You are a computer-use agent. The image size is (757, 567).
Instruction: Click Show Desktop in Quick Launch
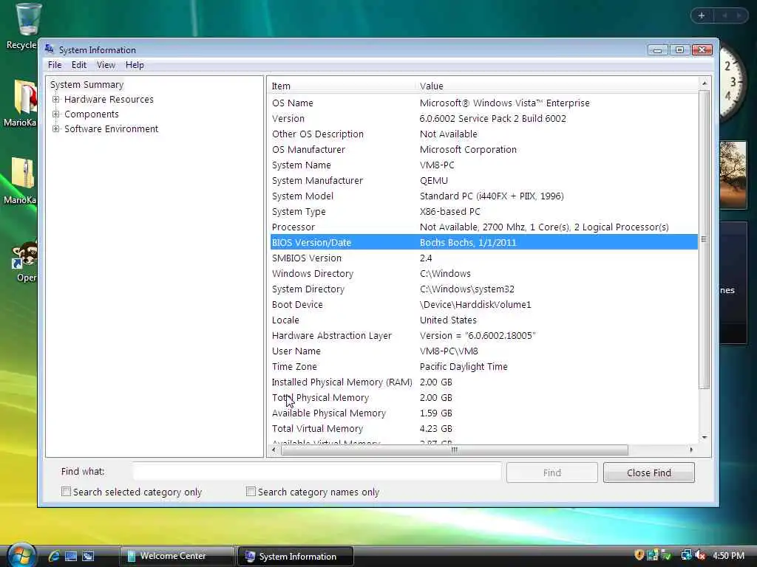coord(71,556)
